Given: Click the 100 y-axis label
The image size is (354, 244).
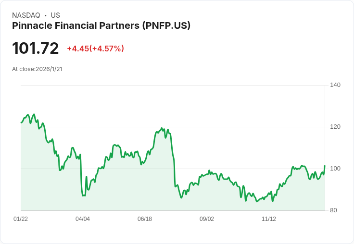Looking at the screenshot, I should click(335, 169).
